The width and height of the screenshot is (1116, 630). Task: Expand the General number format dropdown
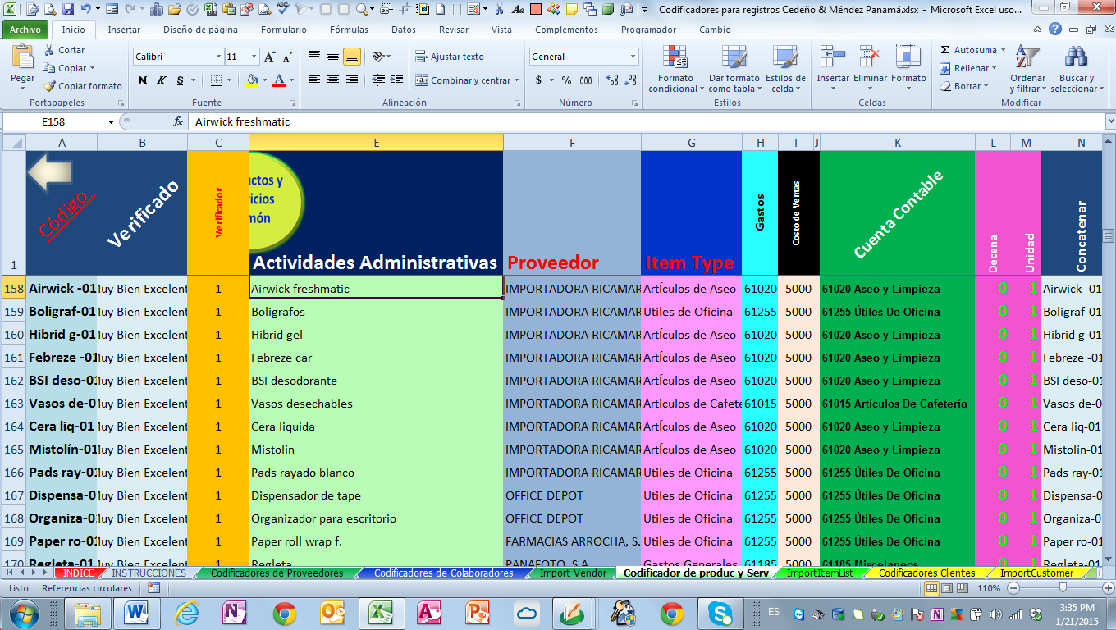[x=633, y=57]
